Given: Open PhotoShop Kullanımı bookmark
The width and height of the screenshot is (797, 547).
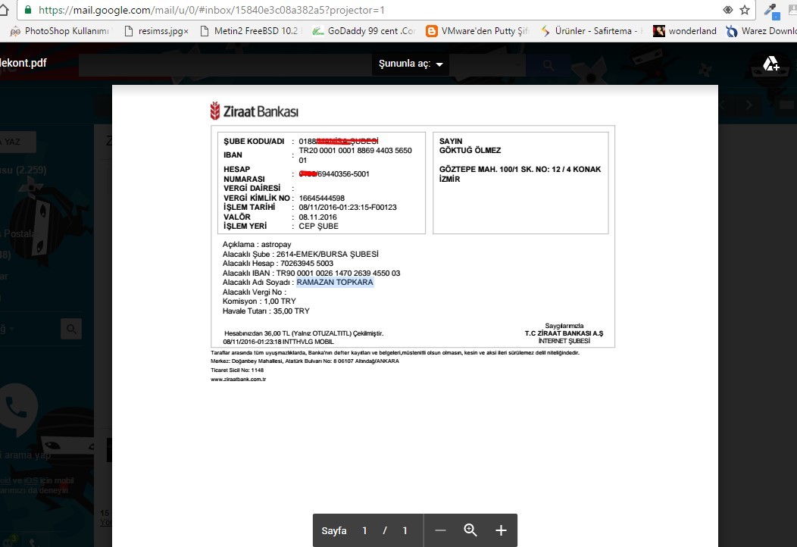Looking at the screenshot, I should [x=60, y=31].
